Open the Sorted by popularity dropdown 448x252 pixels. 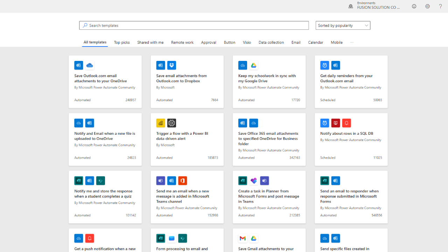tap(343, 25)
